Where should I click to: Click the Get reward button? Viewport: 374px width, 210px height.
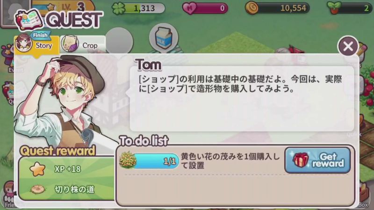coord(317,160)
